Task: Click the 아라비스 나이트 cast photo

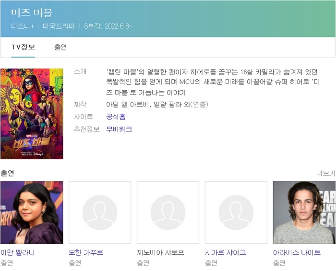Action: pyautogui.click(x=304, y=212)
